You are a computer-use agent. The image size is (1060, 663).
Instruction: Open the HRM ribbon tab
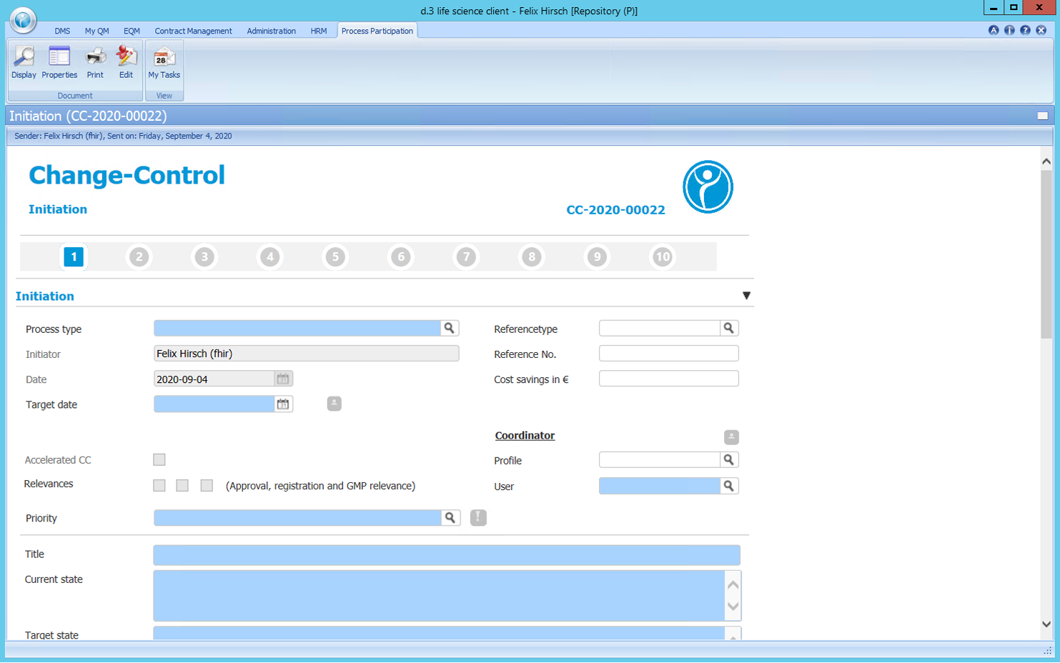click(318, 30)
